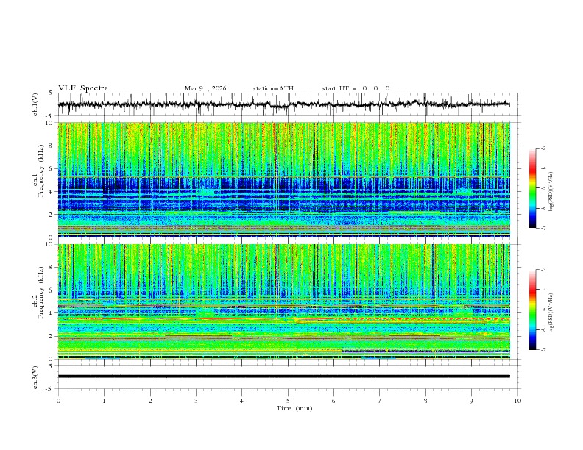583x450 pixels.
Task: Click the ch.1 colorbar "log(PSD)(V²/Hz)" label
Action: pos(551,192)
